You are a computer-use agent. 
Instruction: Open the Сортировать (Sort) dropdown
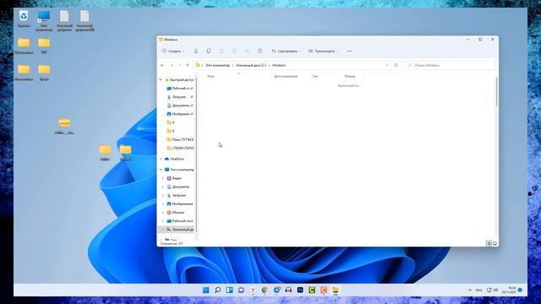[286, 51]
